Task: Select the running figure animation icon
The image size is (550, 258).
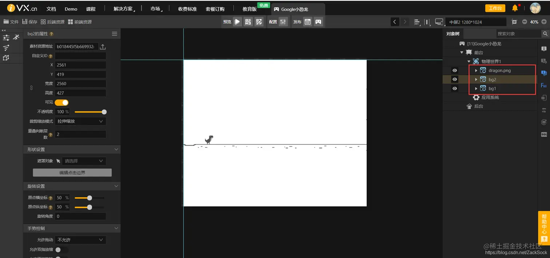Action: [x=16, y=37]
